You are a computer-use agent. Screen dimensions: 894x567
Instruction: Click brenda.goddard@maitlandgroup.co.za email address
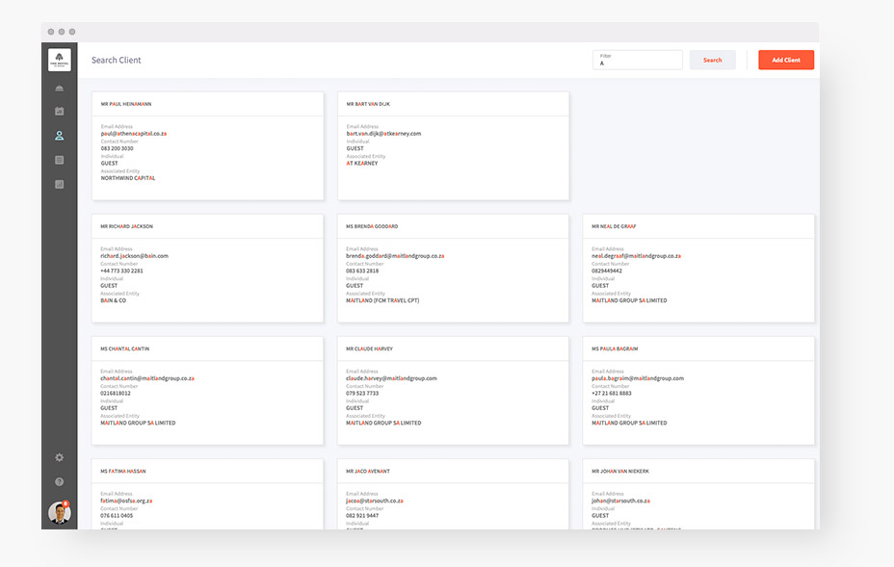[x=395, y=256]
